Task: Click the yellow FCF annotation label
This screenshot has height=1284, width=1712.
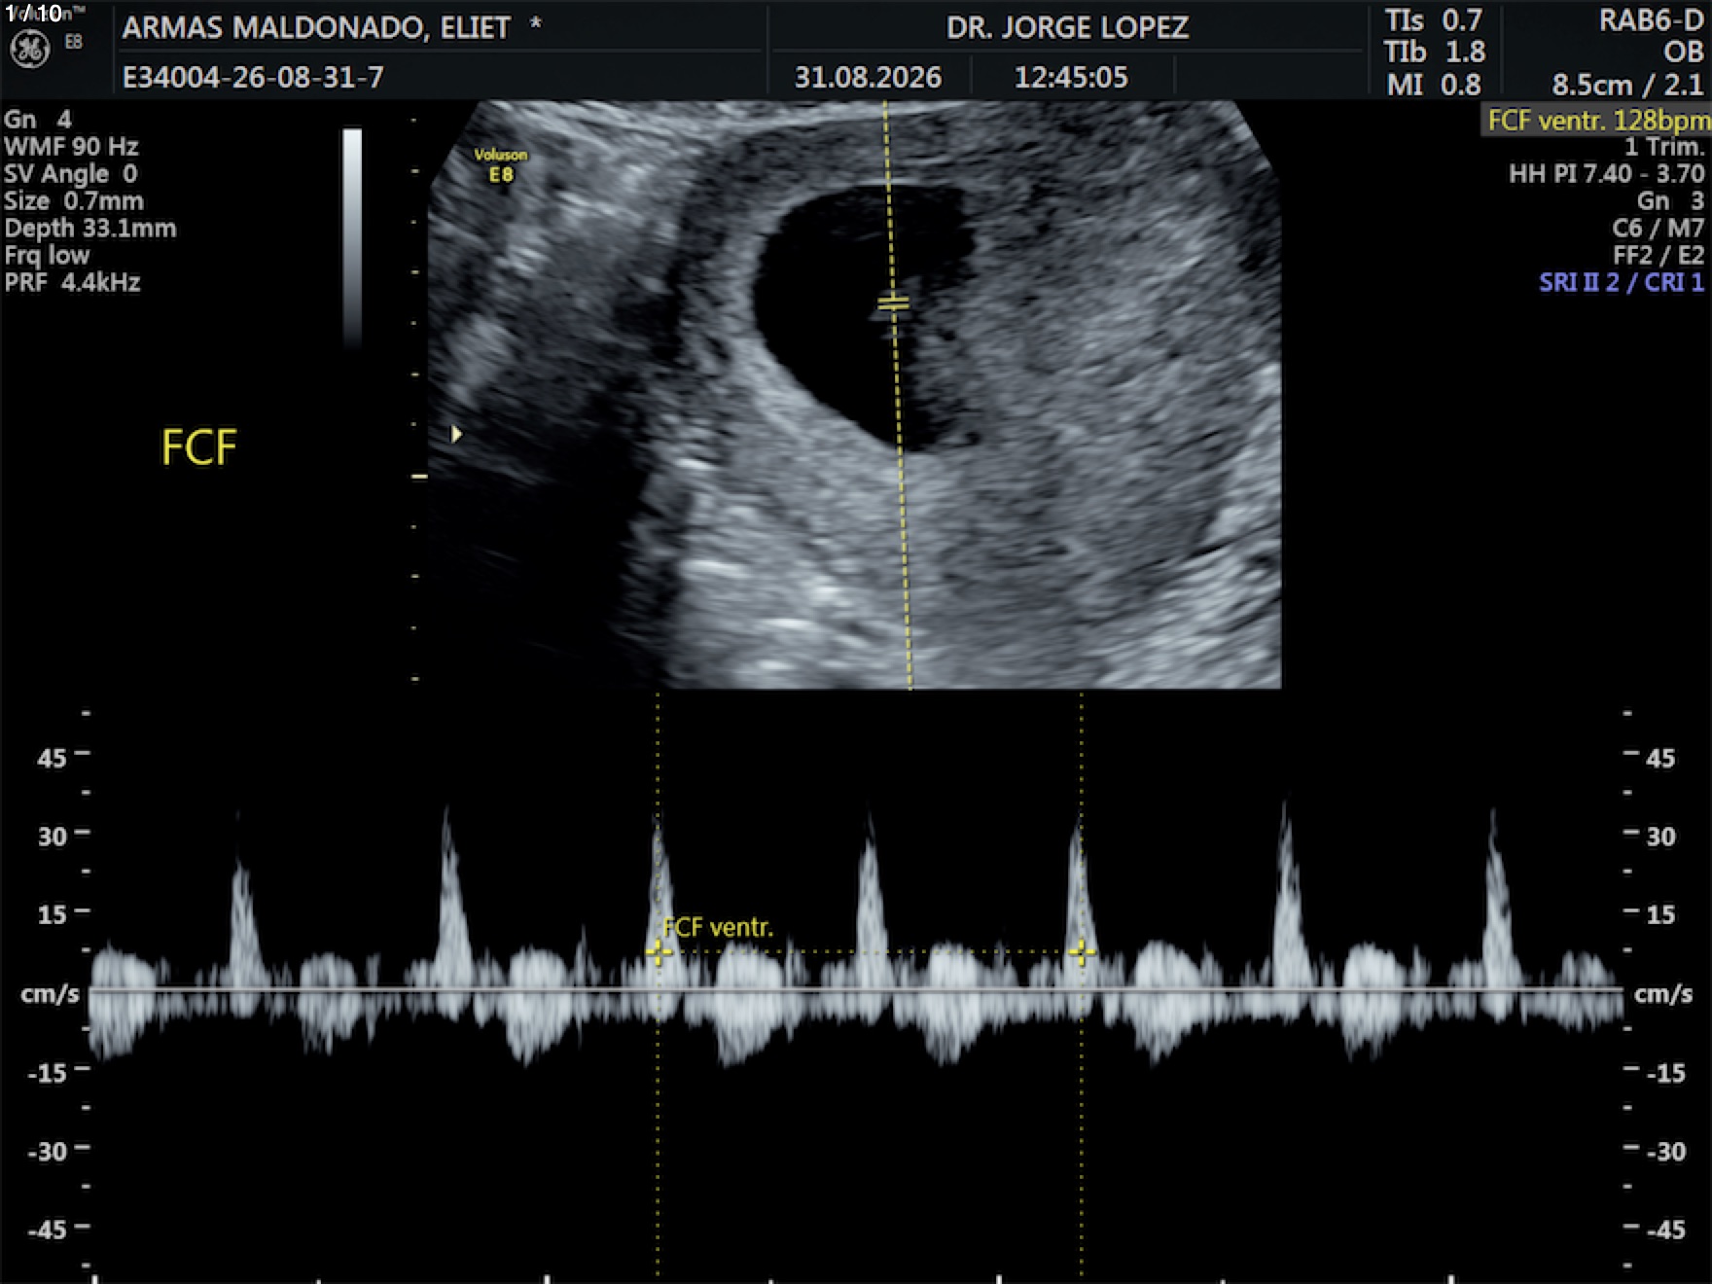Action: tap(199, 447)
